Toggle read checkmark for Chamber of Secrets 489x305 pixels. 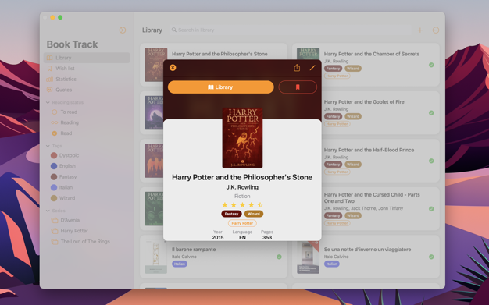tap(431, 65)
